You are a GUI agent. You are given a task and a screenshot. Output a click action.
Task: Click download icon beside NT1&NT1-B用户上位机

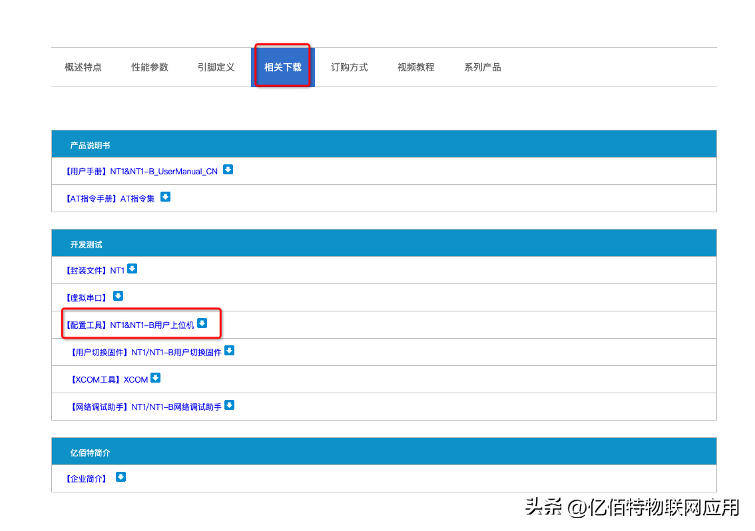tap(202, 323)
